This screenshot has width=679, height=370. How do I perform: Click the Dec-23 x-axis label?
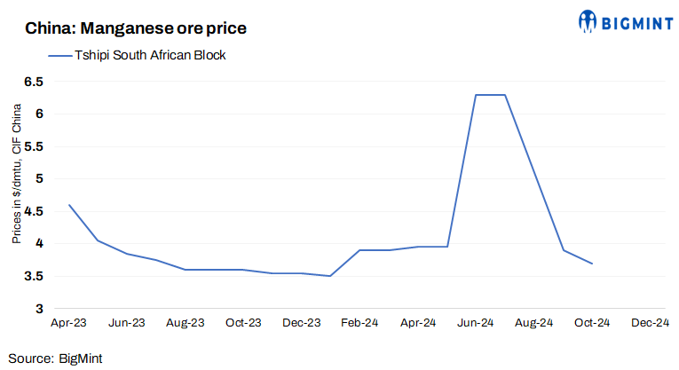coord(301,324)
